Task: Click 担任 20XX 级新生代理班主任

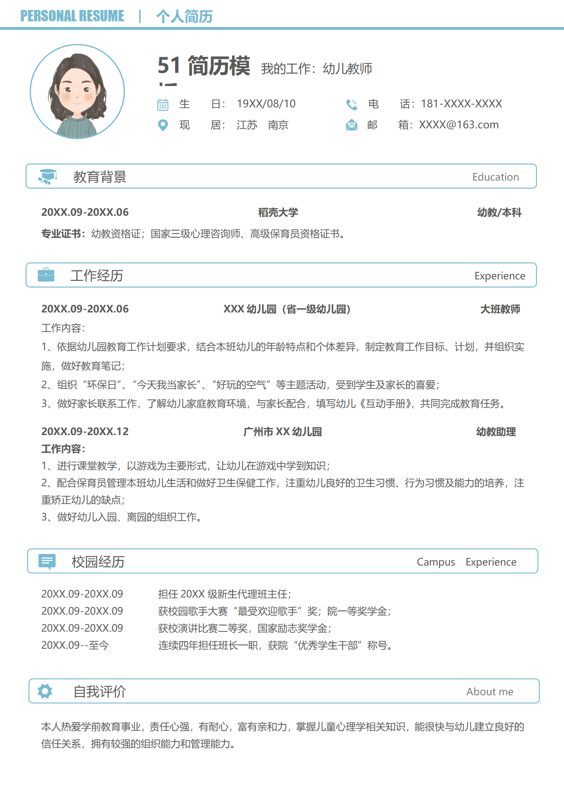Action: pos(225,594)
